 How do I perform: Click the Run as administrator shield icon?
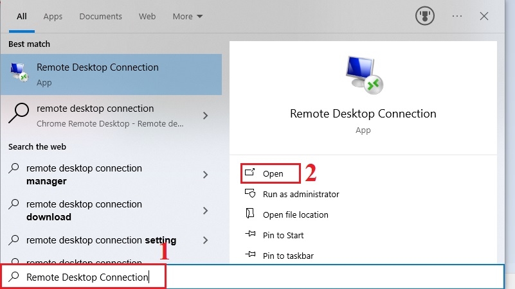pos(250,193)
